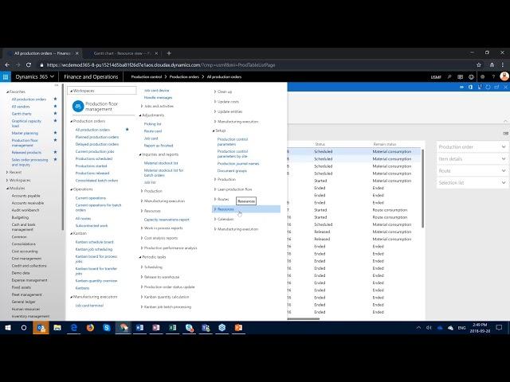This screenshot has height=382, width=510.
Task: Click the search magnifier in the navigation bar
Action: pos(449,77)
